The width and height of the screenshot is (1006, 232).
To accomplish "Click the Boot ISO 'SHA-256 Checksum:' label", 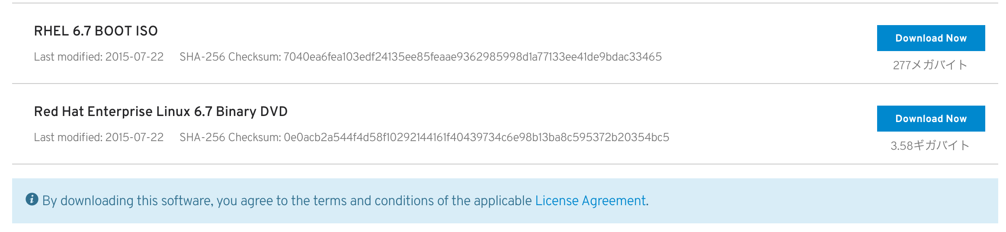I will click(x=231, y=57).
